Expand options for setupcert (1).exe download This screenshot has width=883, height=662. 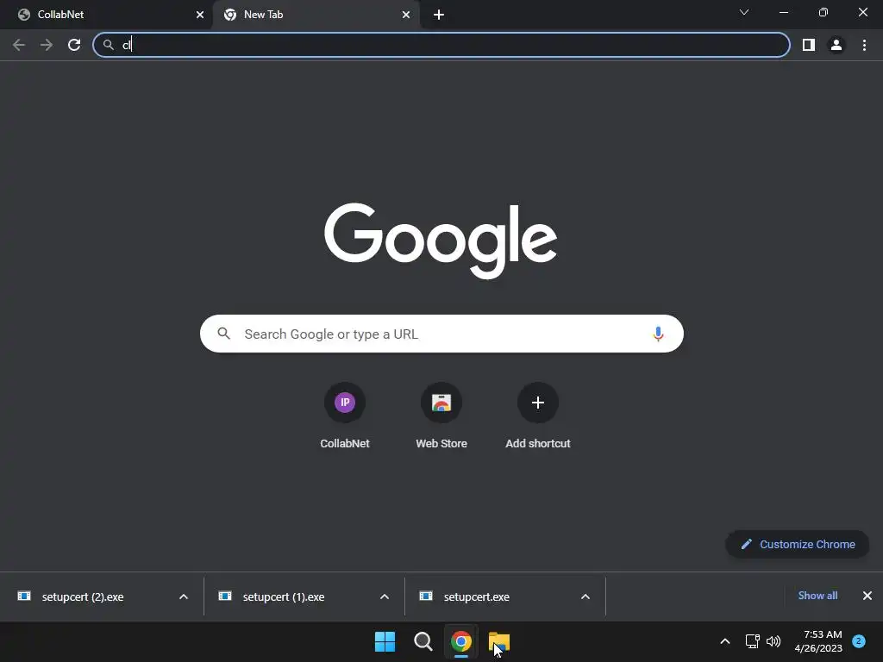pyautogui.click(x=385, y=596)
